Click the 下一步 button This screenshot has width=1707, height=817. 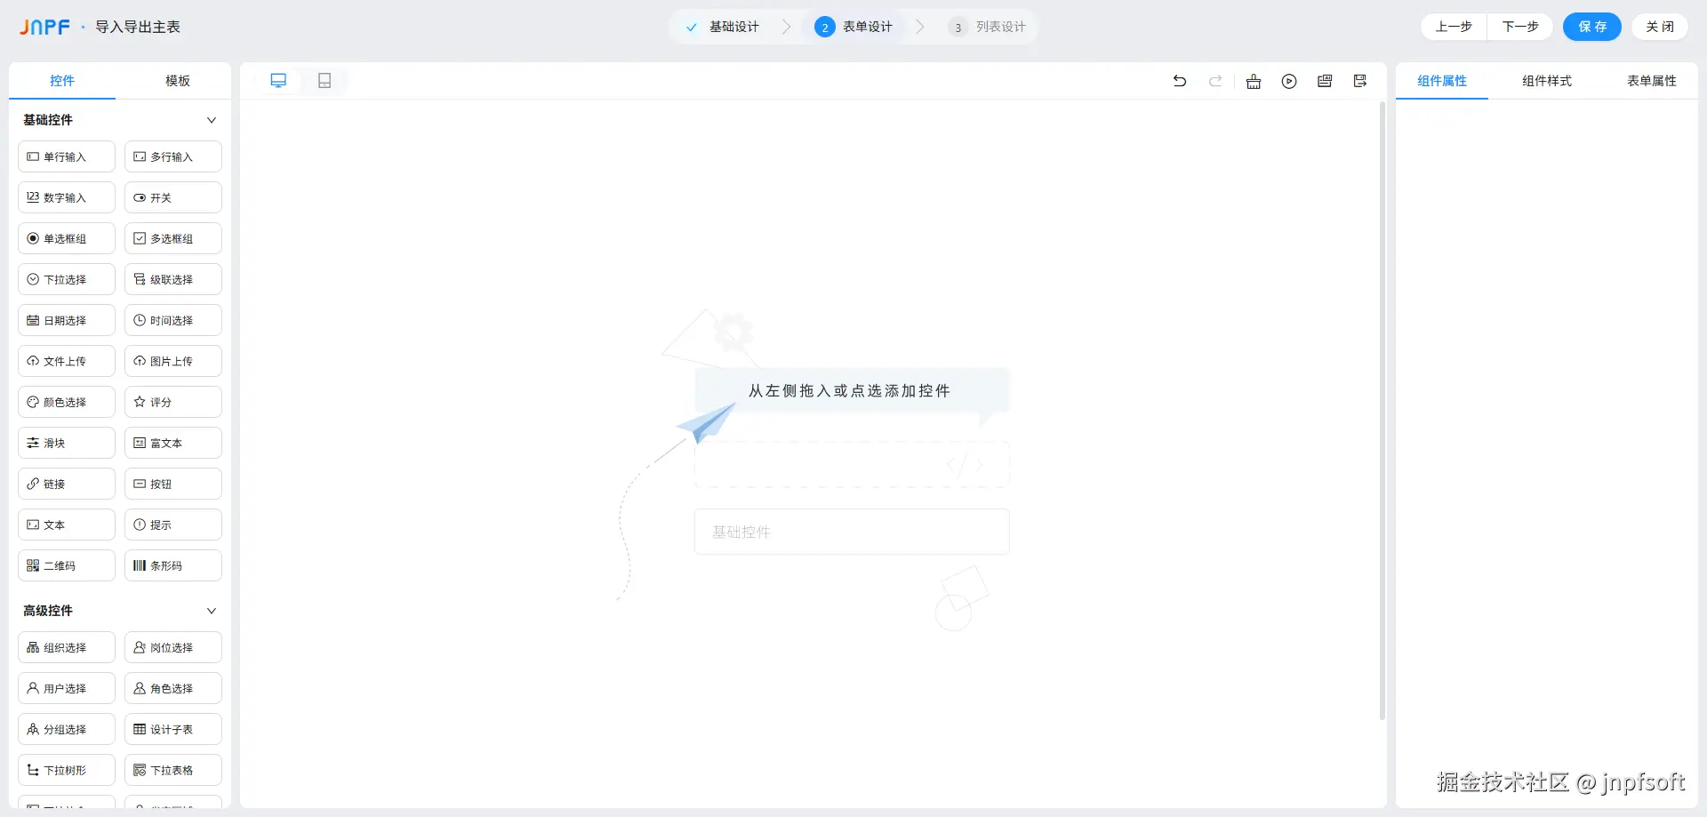(x=1520, y=27)
